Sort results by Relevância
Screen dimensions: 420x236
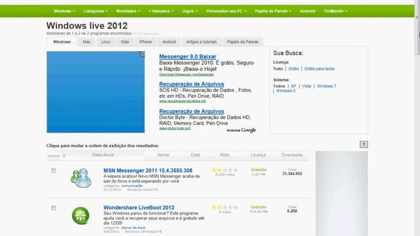pos(103,155)
